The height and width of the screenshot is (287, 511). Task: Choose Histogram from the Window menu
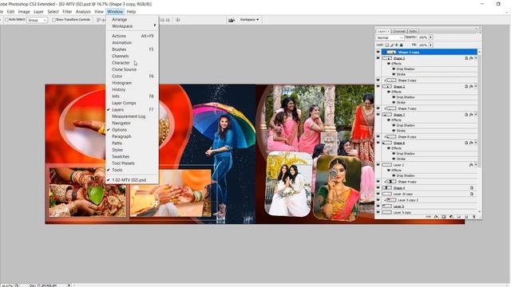tap(133, 83)
